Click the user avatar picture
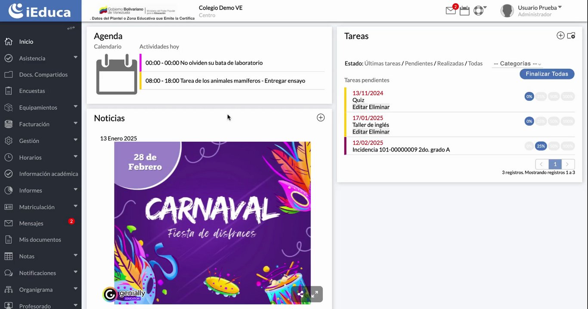Screen dimensions: 588x309 pyautogui.click(x=508, y=11)
